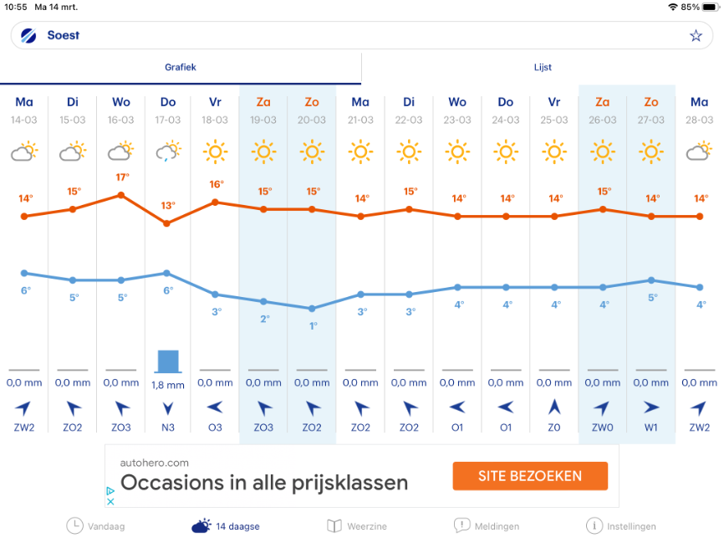Switch to the Lijst tab
The image size is (724, 543).
(x=543, y=68)
